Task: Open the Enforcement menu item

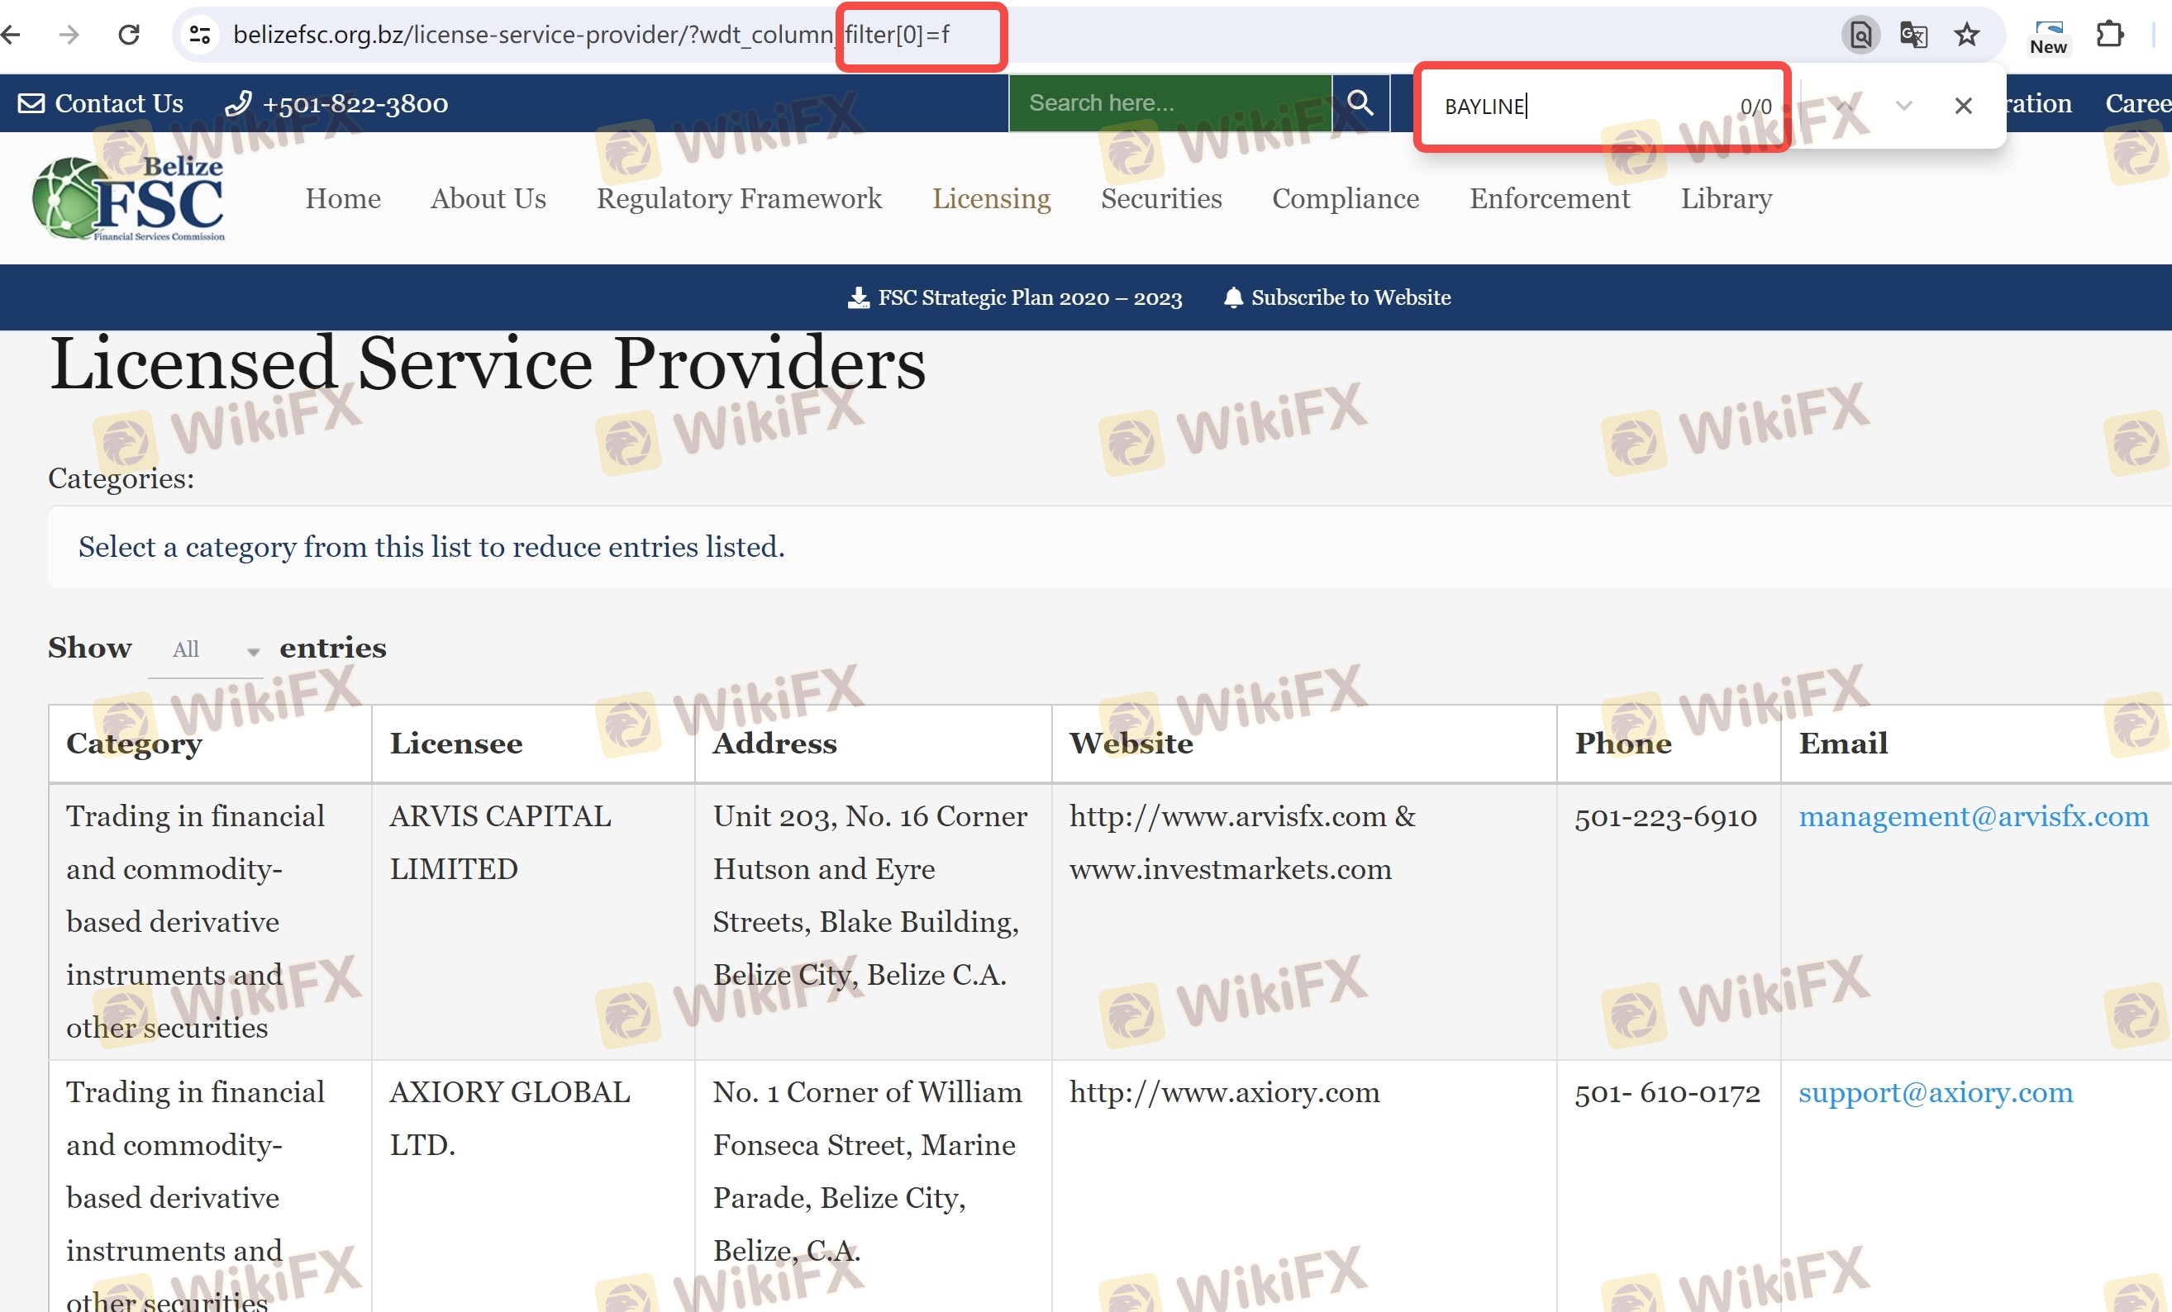Action: [x=1549, y=198]
